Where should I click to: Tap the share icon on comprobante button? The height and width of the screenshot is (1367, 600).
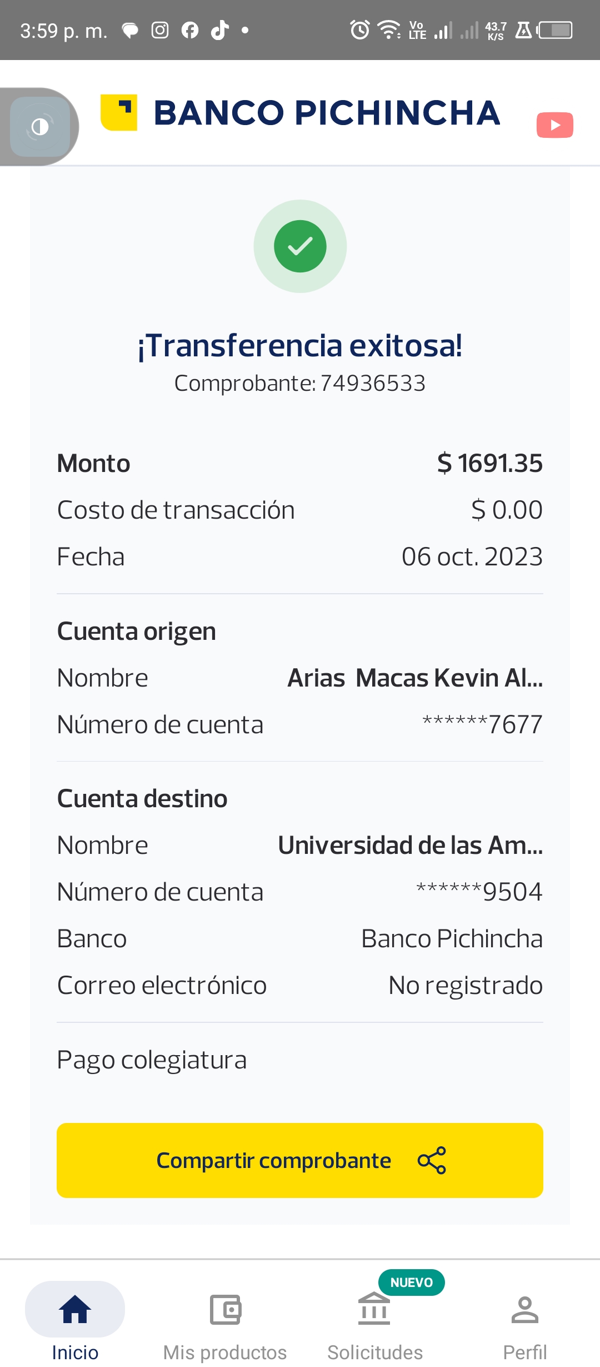[x=432, y=1160]
